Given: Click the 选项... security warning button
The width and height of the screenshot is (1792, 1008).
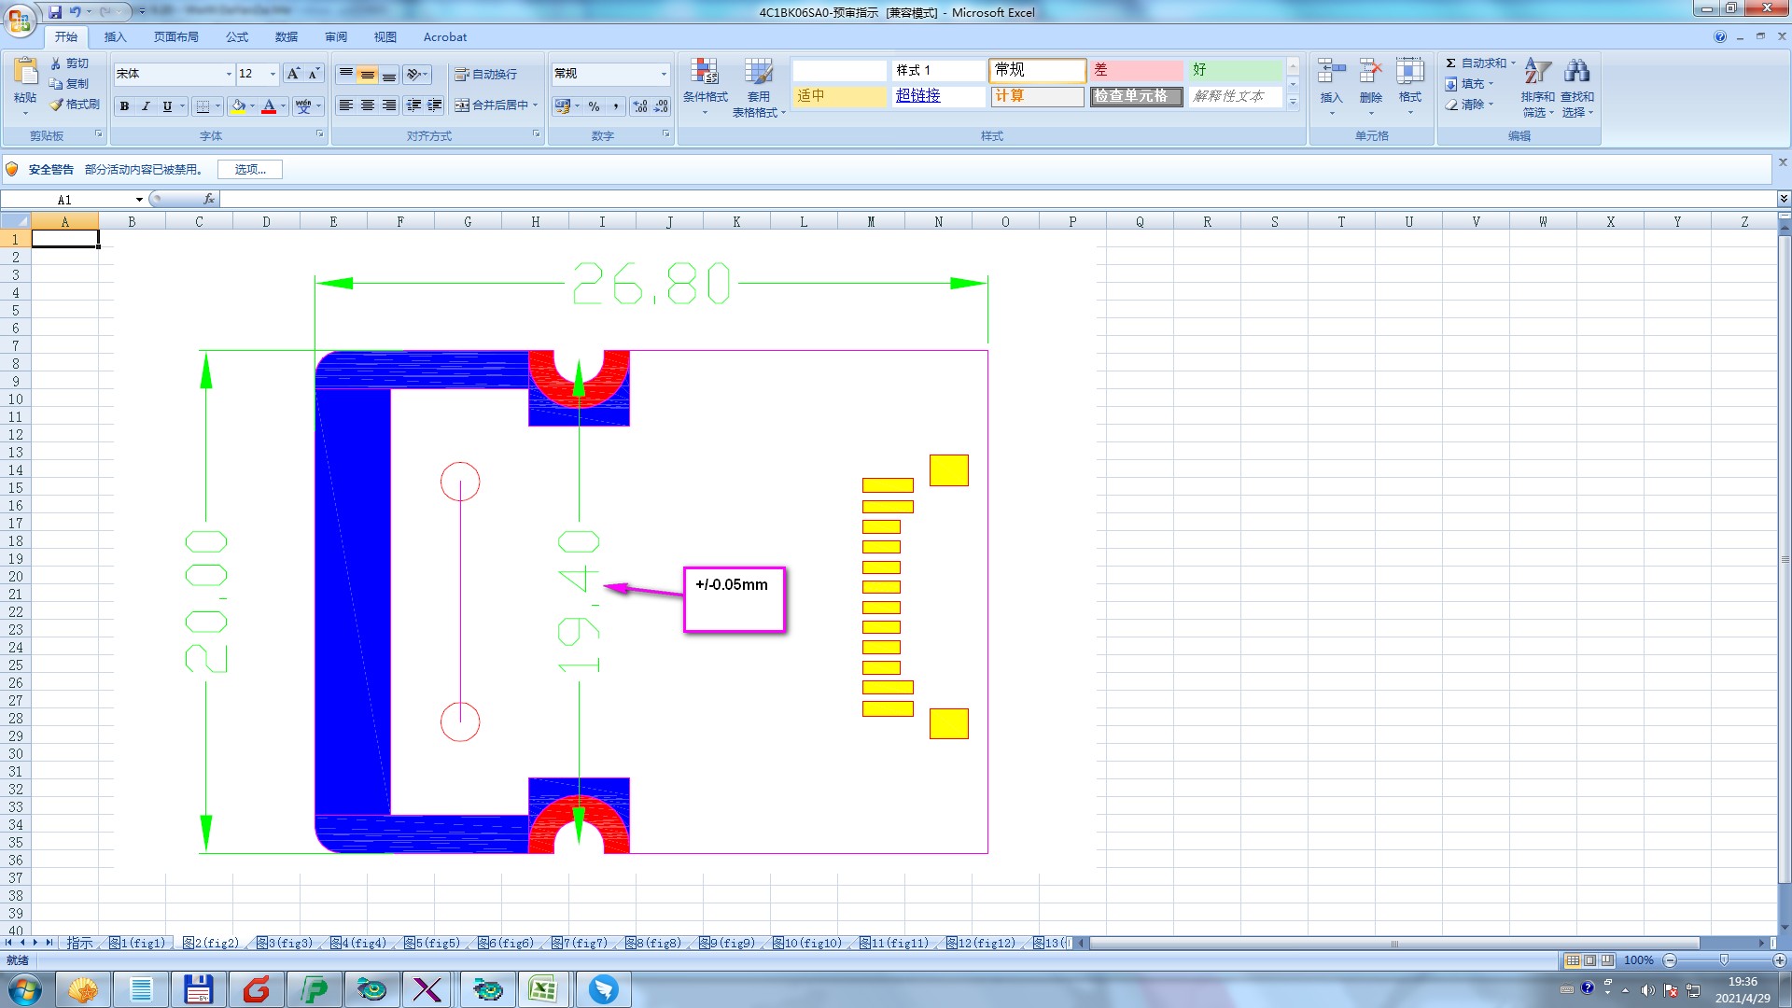Looking at the screenshot, I should [249, 170].
